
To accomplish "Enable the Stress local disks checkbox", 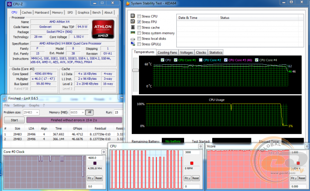I will click(x=139, y=39).
